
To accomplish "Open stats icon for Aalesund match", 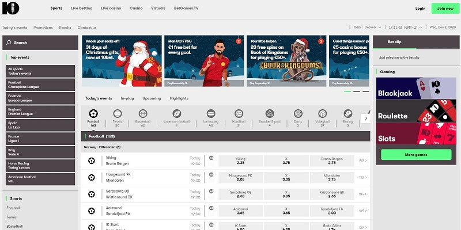I will coord(211,208).
